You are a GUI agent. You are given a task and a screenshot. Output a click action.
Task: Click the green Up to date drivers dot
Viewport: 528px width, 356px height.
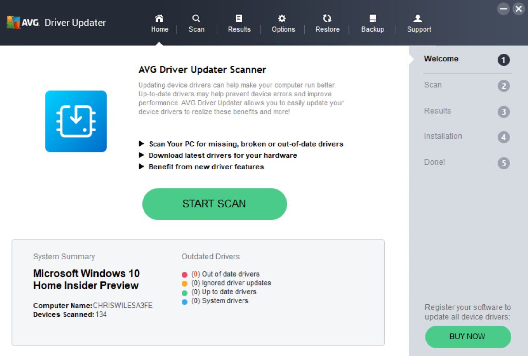[184, 293]
